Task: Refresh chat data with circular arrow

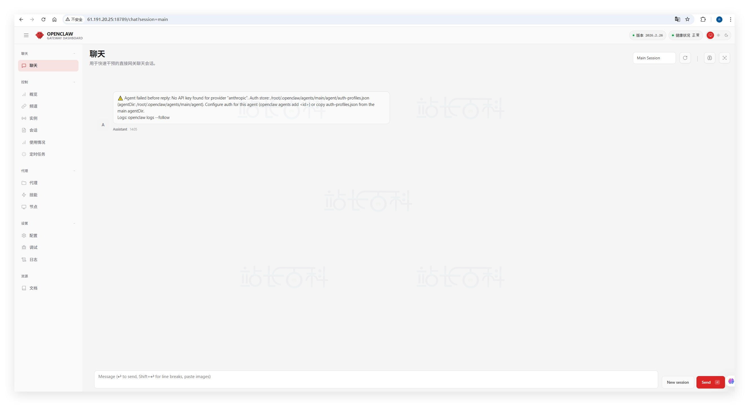Action: click(x=685, y=58)
